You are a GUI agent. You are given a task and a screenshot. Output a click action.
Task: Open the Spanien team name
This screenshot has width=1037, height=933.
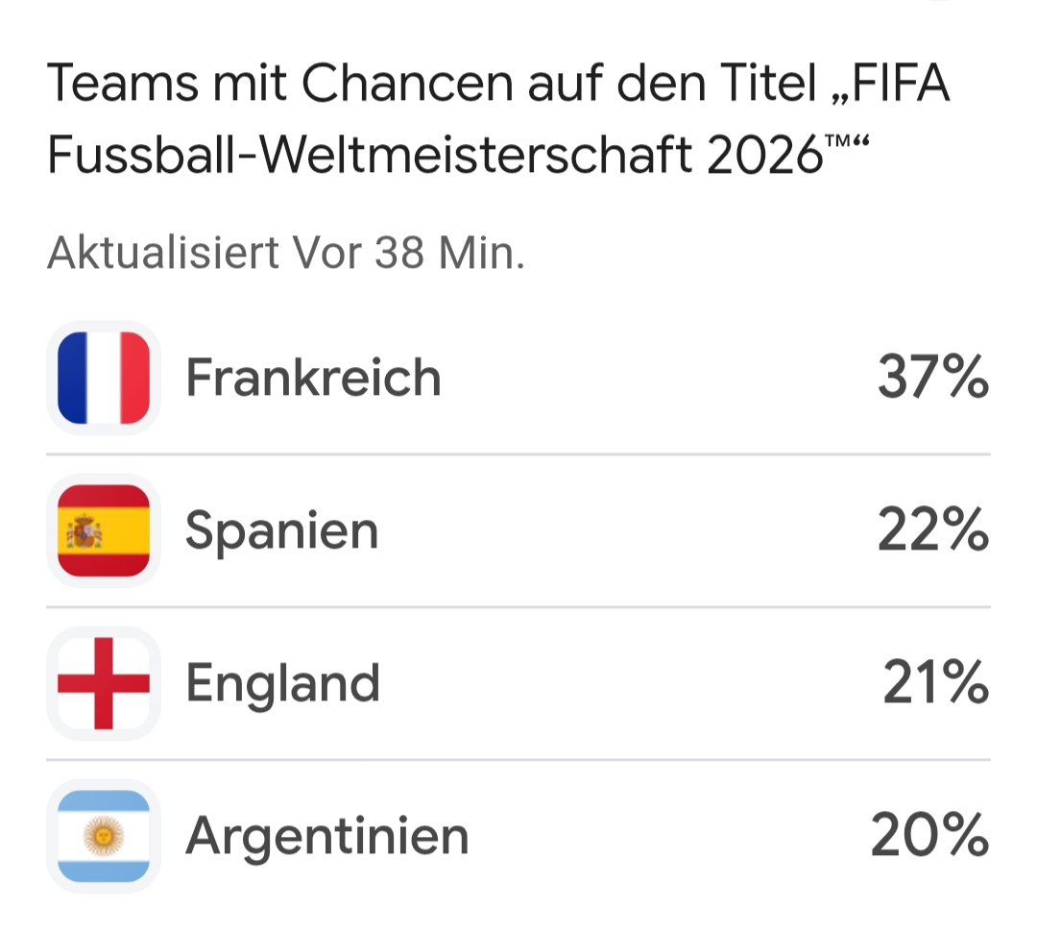pyautogui.click(x=281, y=532)
